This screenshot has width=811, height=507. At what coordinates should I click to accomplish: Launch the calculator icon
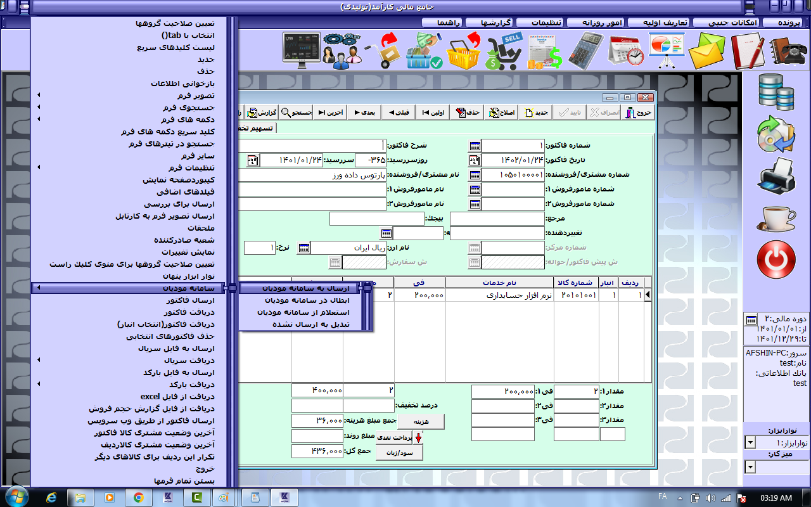coord(585,51)
